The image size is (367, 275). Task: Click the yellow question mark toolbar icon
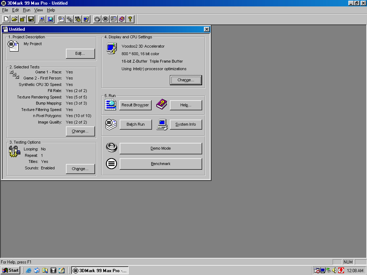point(130,19)
